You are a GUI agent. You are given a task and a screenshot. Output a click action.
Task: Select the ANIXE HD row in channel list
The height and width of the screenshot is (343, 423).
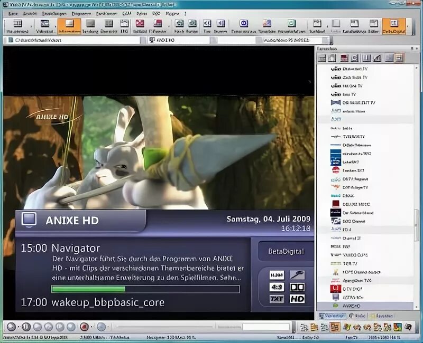coord(365,306)
